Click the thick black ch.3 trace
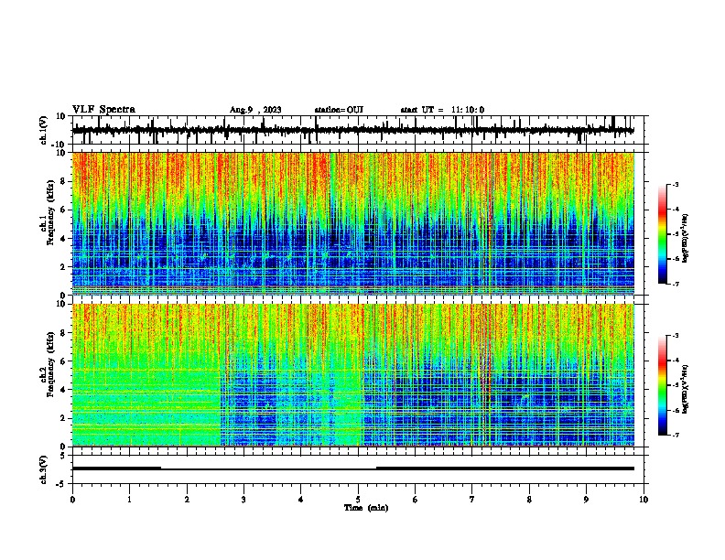The image size is (725, 560). point(352,468)
